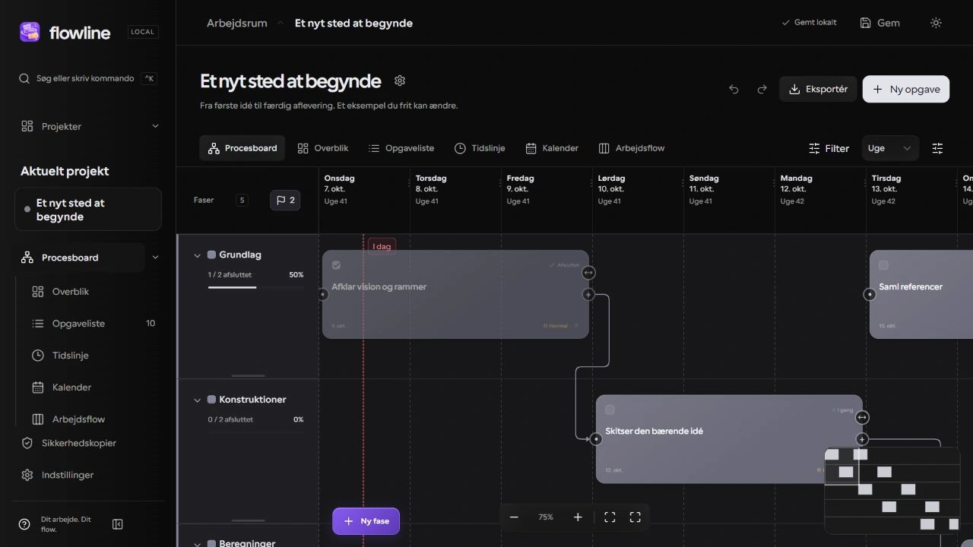Click resize handle on Skitser card

tap(862, 417)
